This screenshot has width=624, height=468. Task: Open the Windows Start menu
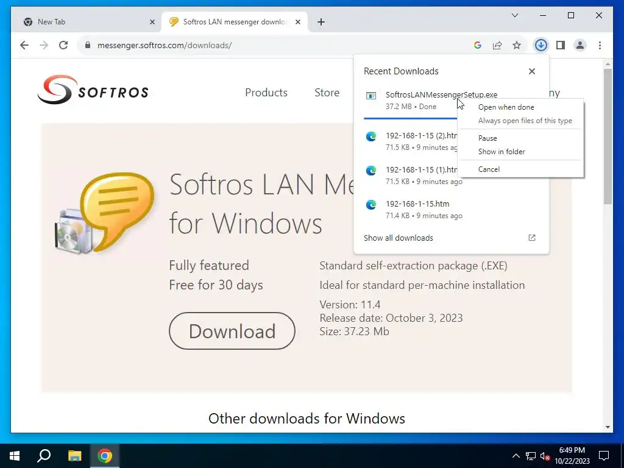(15, 456)
